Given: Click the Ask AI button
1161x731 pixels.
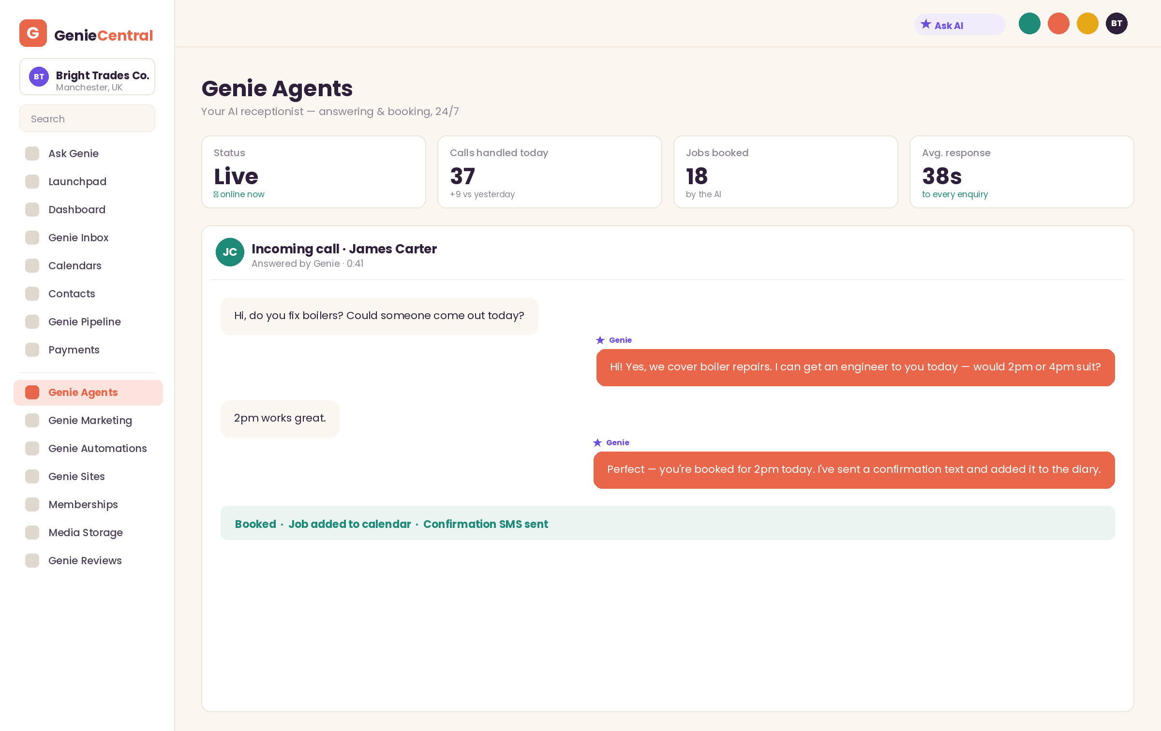Looking at the screenshot, I should point(960,24).
